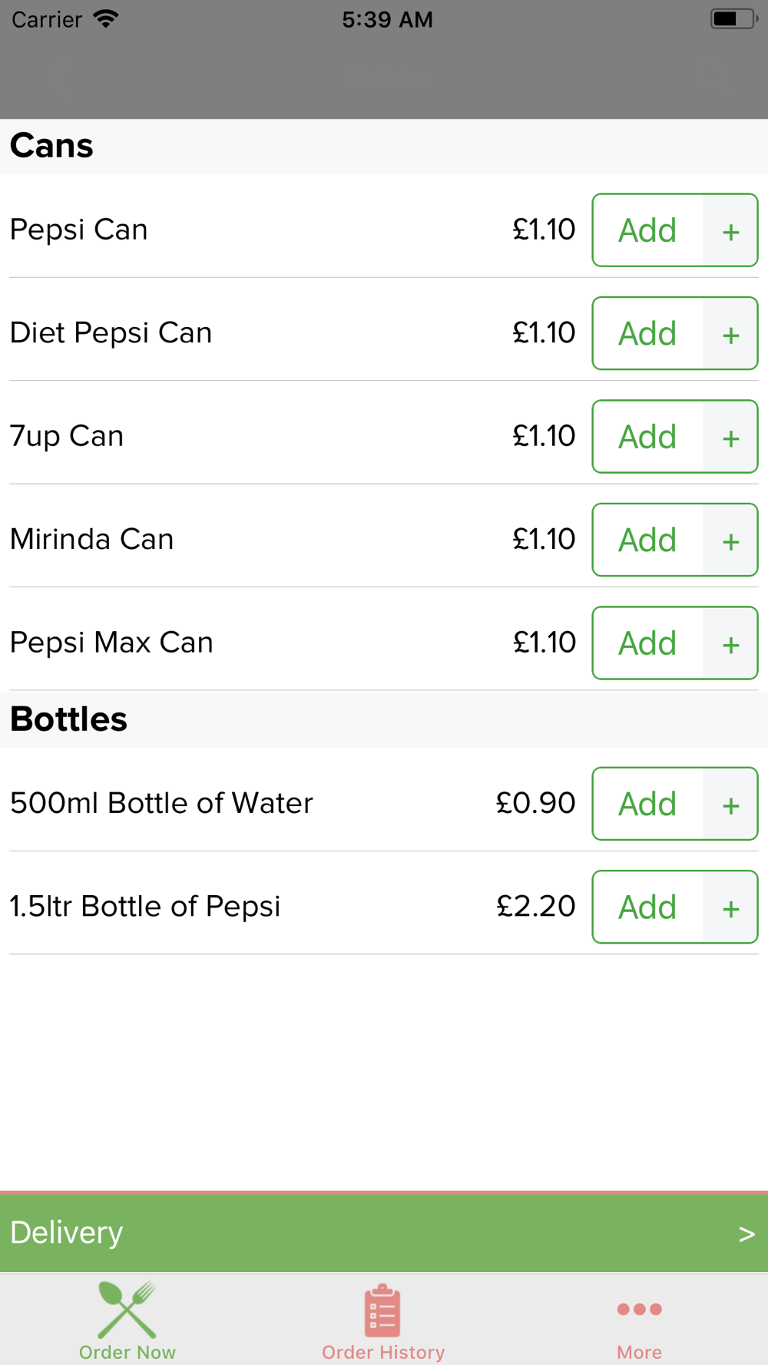This screenshot has height=1365, width=768.
Task: Tap the plus icon for Pepsi Max Can
Action: click(x=730, y=643)
